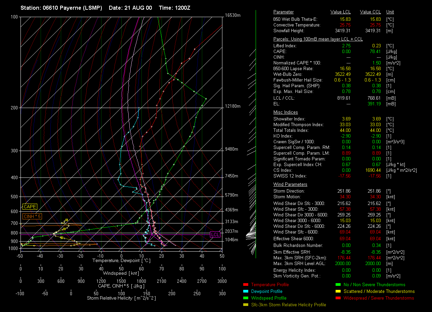Click the 12180m height label

(233, 106)
